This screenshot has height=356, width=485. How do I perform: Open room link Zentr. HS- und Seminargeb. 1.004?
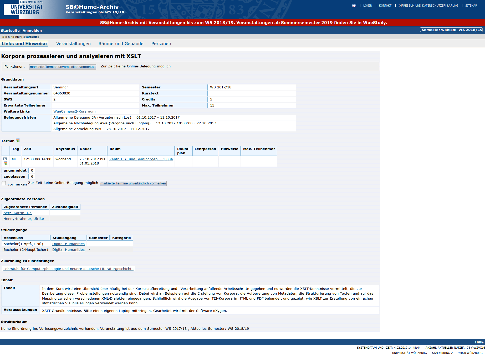(141, 159)
